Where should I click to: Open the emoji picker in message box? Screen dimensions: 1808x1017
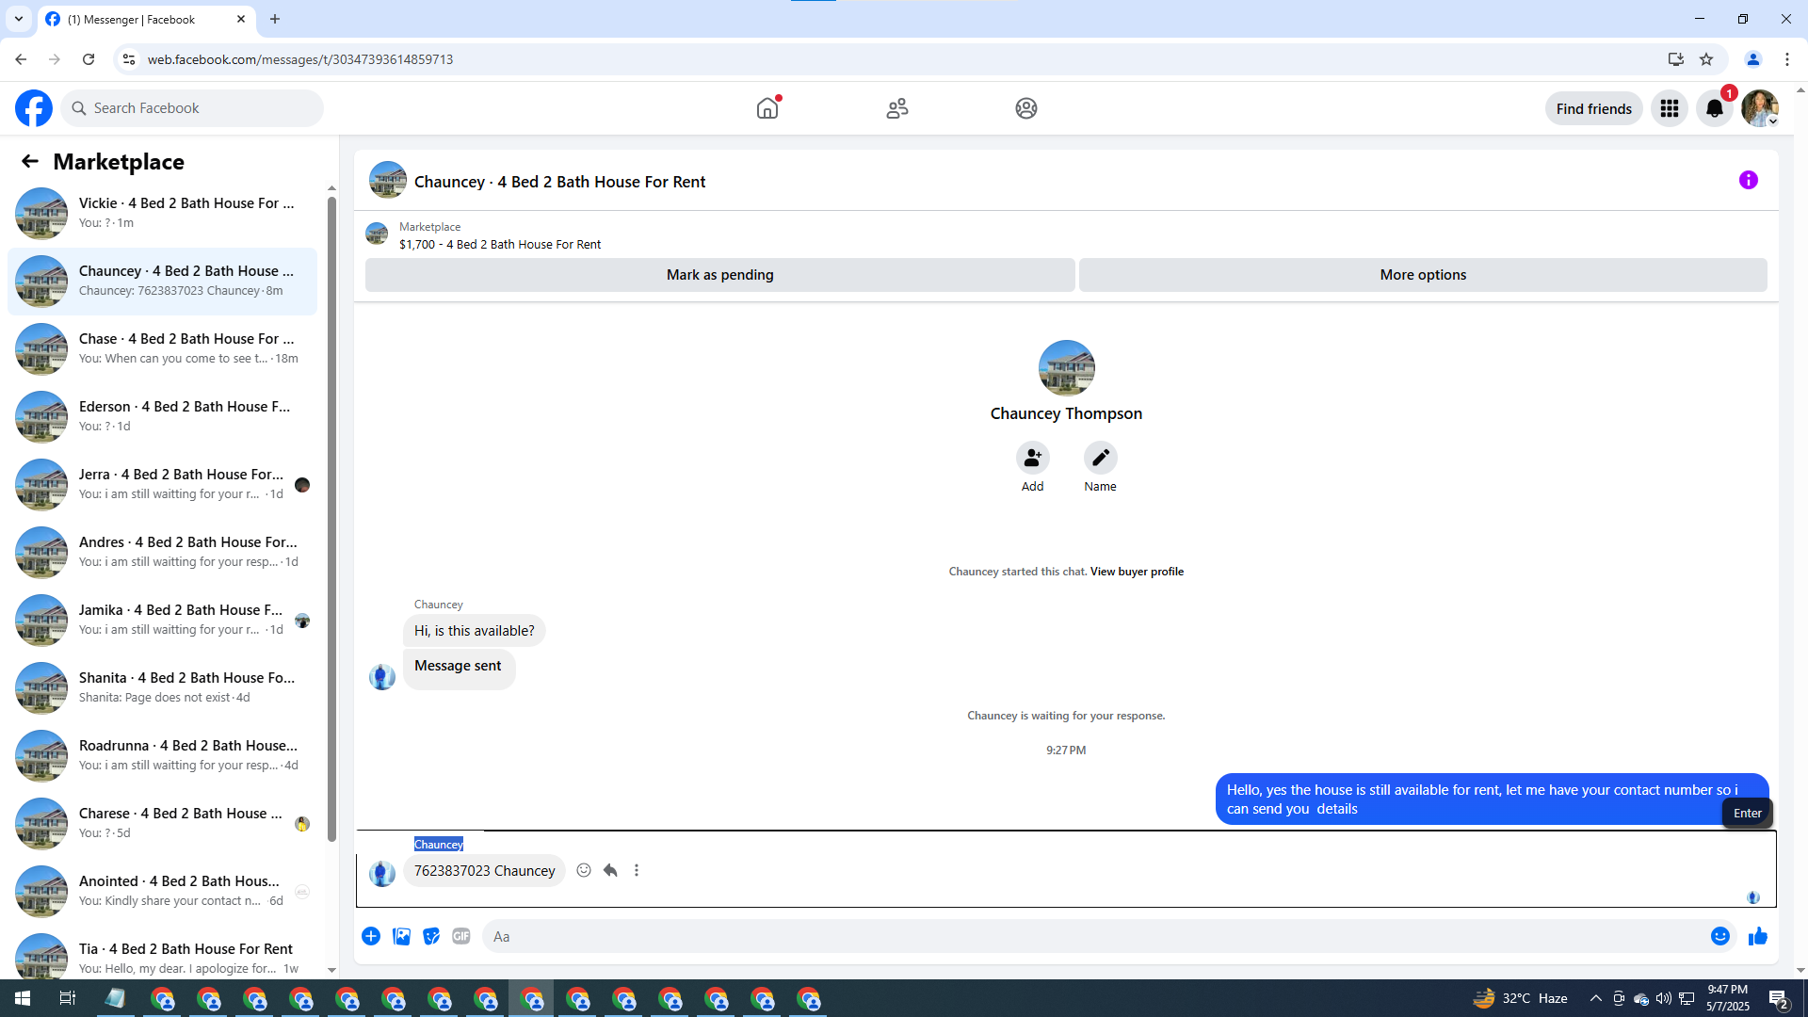coord(1719,936)
